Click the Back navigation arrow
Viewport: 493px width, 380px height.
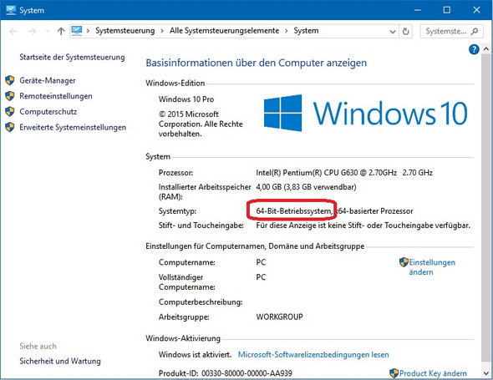pos(13,31)
